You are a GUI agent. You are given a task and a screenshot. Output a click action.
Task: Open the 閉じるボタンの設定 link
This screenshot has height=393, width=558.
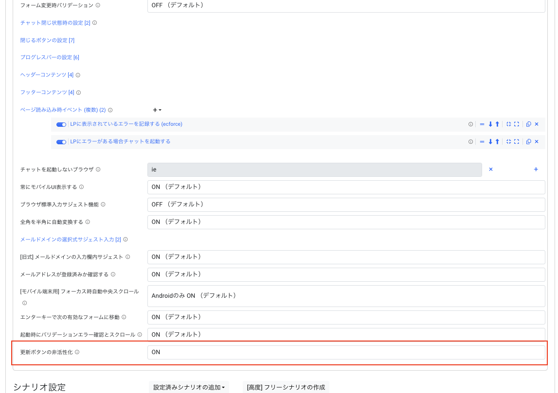tap(46, 40)
